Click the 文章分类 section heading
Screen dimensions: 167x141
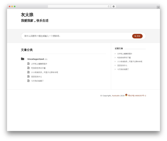coord(27,50)
